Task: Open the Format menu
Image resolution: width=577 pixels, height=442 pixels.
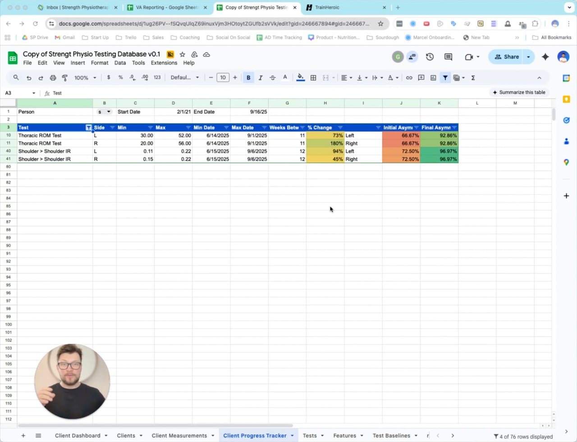Action: 100,63
